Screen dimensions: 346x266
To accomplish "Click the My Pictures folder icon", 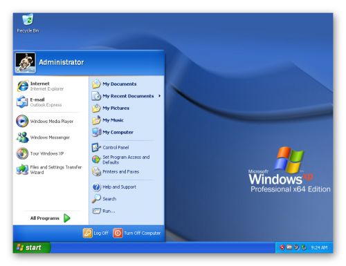I will click(x=96, y=108).
